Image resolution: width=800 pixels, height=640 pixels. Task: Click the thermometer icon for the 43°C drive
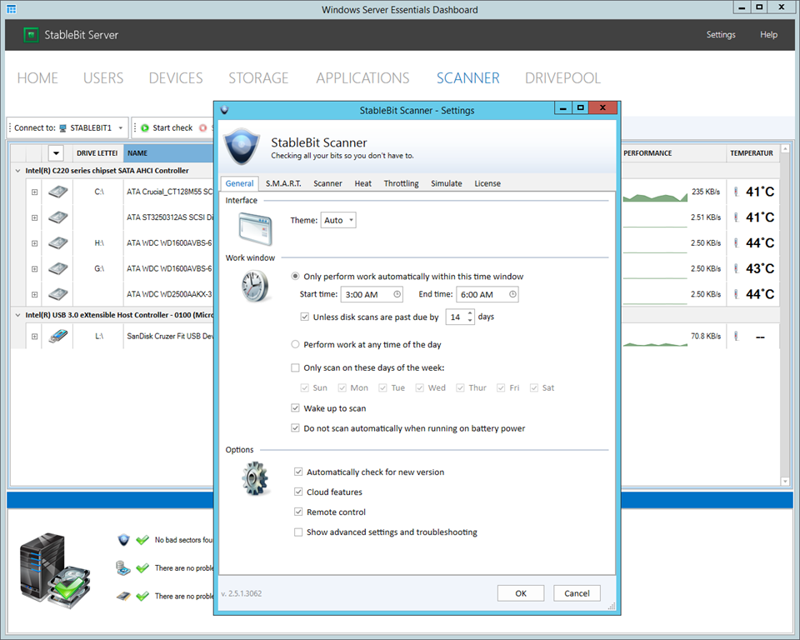736,268
